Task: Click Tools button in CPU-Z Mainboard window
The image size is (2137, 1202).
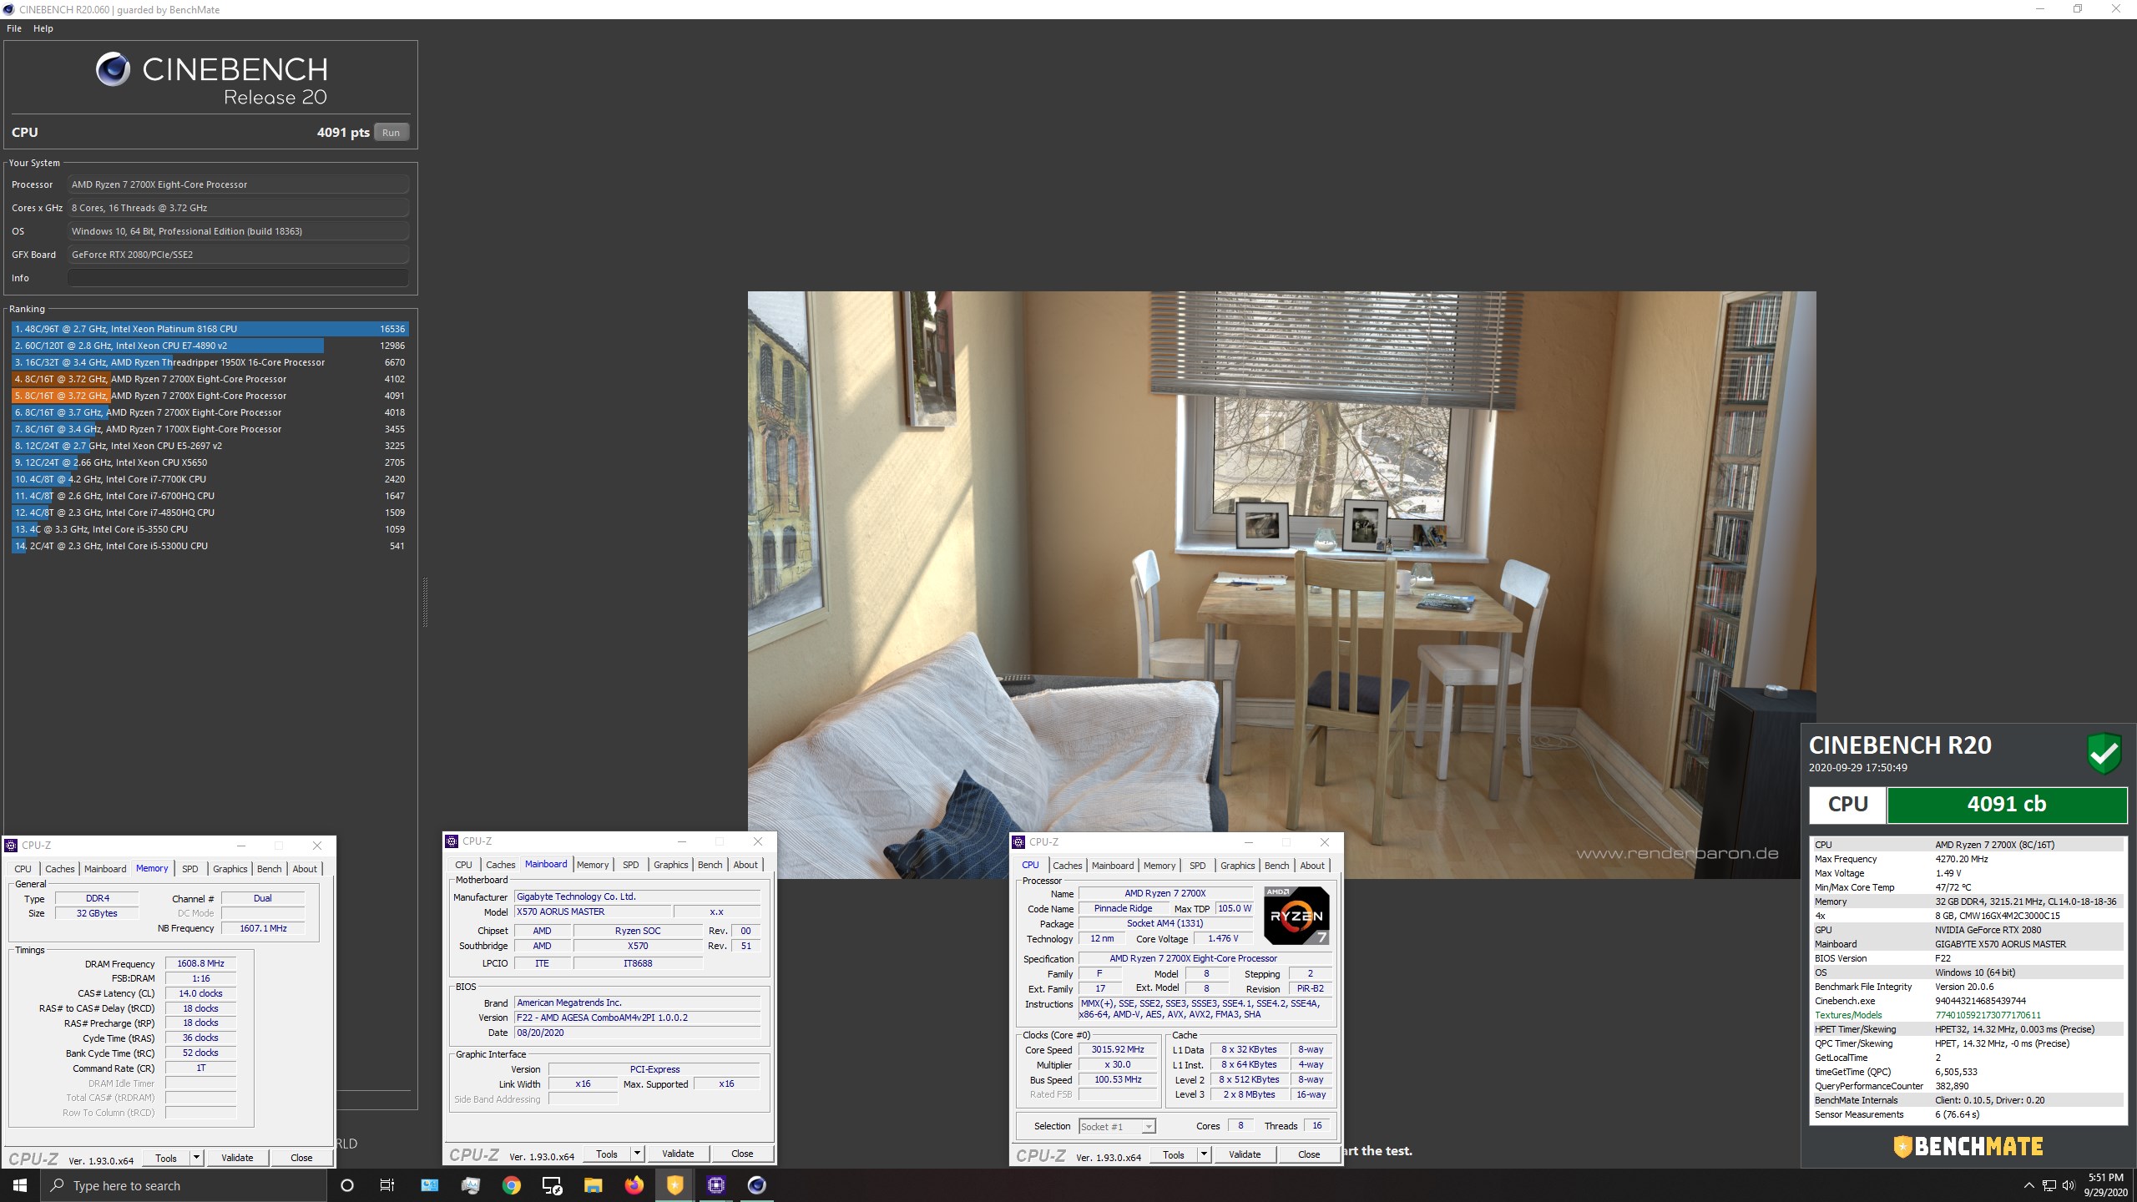Action: tap(607, 1154)
